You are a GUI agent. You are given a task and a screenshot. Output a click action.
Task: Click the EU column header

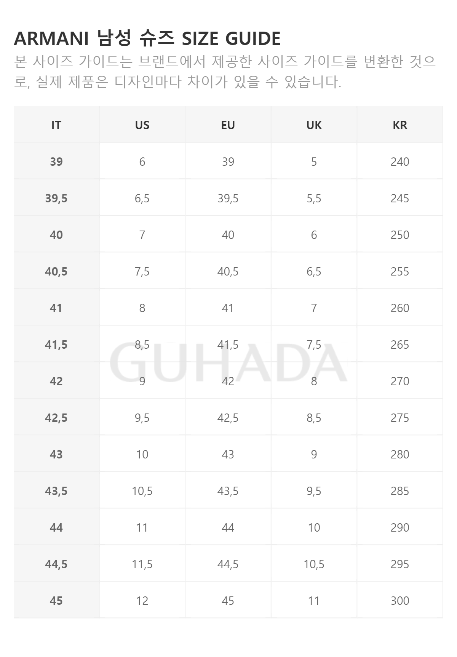pyautogui.click(x=228, y=125)
